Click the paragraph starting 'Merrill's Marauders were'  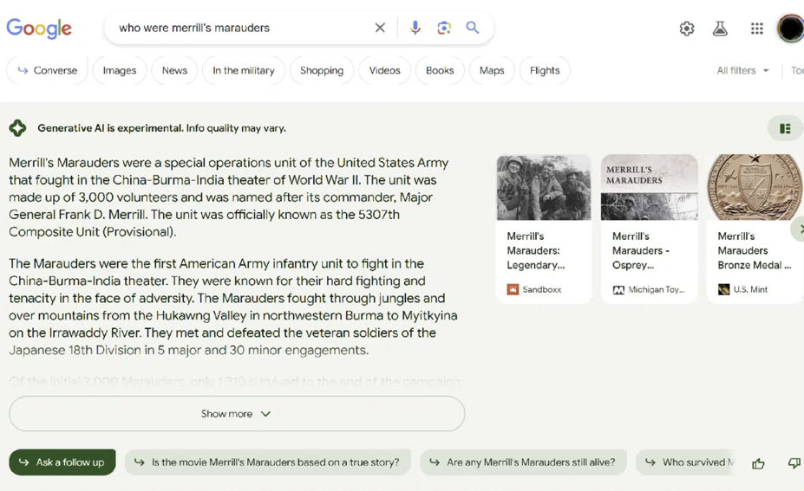tap(229, 197)
